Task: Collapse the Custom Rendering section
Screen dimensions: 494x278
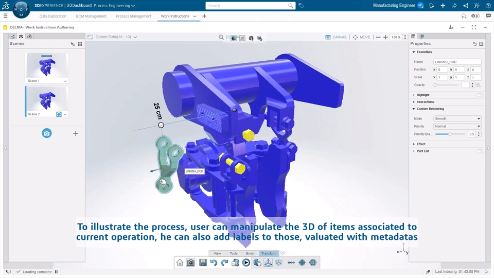Action: [414, 109]
